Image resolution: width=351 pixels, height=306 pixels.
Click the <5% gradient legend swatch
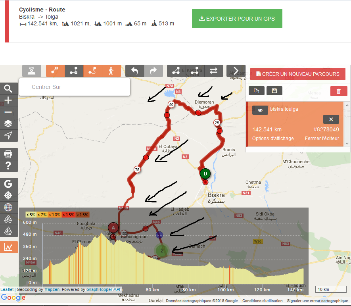[x=31, y=215]
